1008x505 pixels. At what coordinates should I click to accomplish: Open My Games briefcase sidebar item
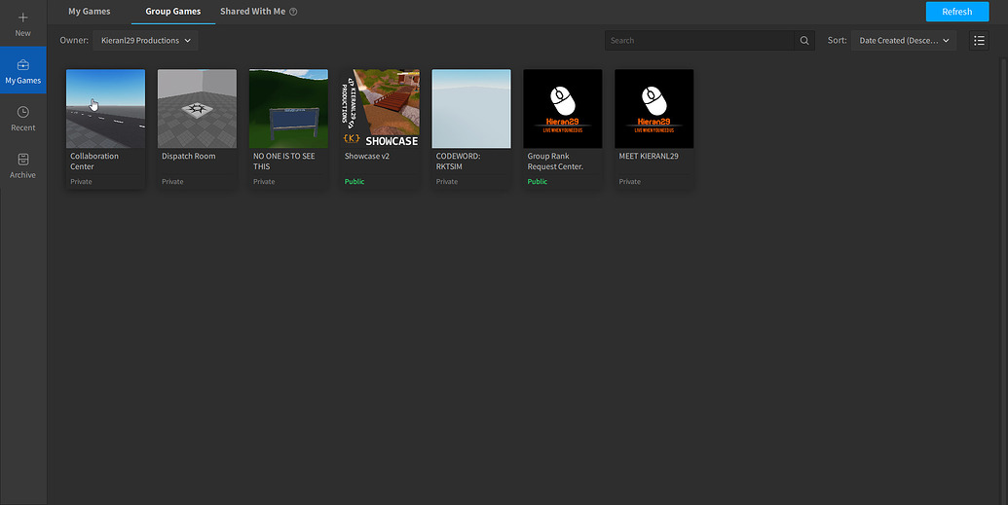23,70
